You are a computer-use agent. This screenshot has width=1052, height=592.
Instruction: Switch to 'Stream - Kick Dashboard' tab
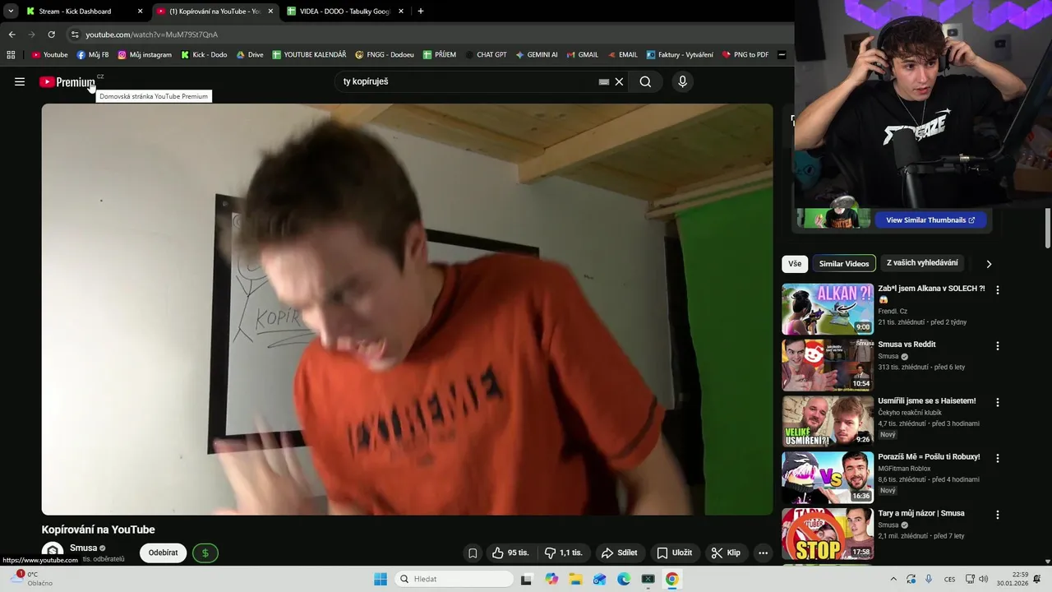pos(83,12)
